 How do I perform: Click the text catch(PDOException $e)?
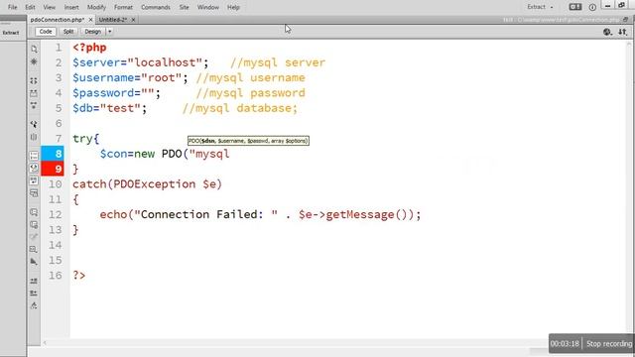148,184
